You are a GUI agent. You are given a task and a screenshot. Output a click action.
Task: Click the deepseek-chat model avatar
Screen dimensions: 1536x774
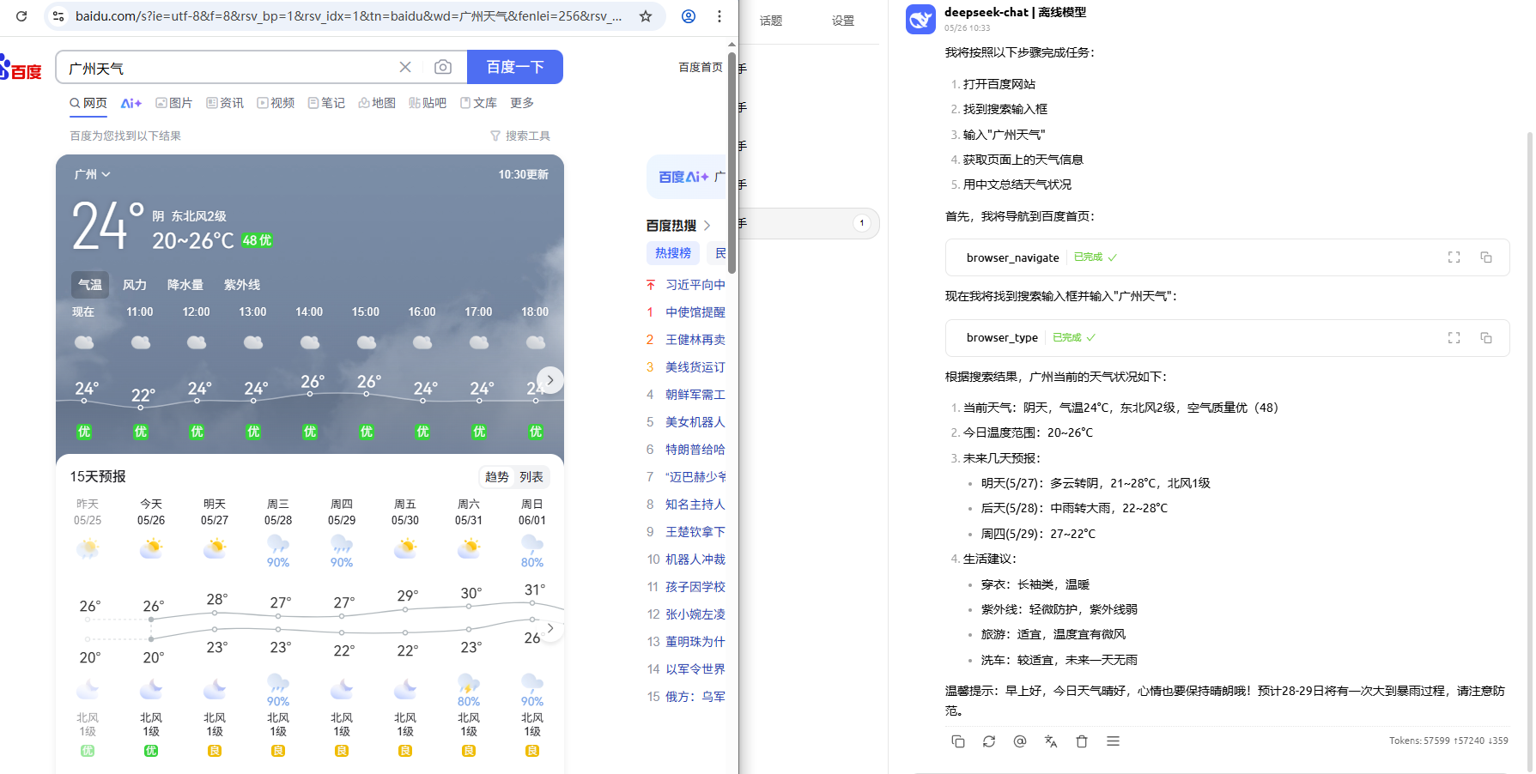[x=920, y=19]
